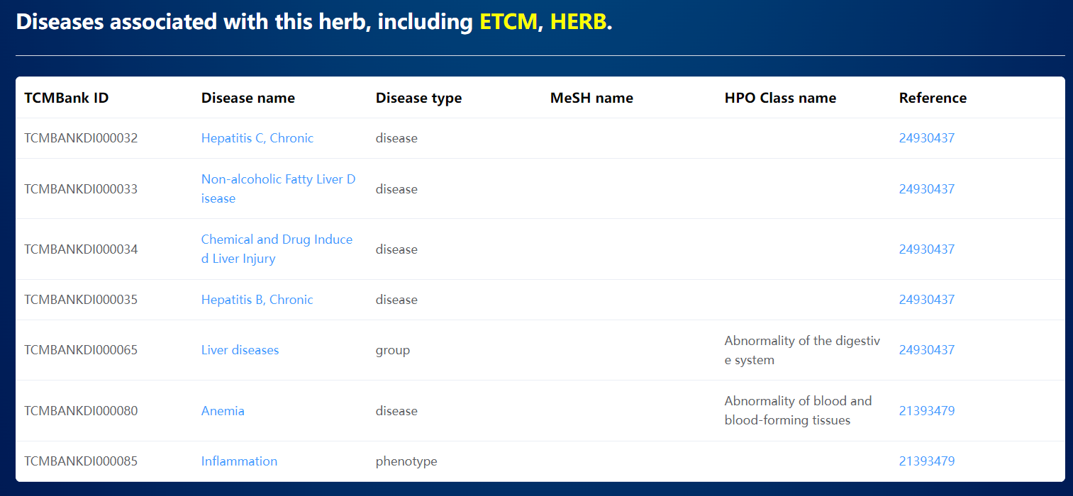Open reference 24930437 for Hepatitis C
The height and width of the screenshot is (496, 1073).
(927, 138)
